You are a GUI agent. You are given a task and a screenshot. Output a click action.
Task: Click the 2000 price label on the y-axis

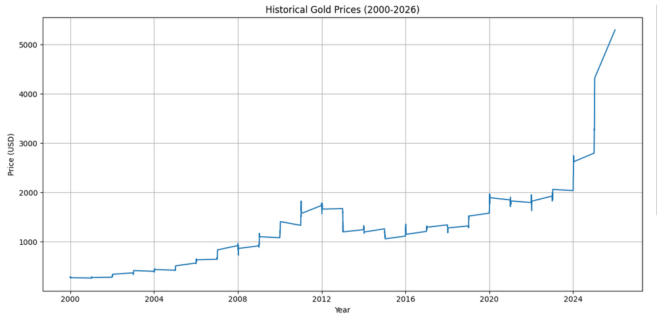[x=28, y=193]
